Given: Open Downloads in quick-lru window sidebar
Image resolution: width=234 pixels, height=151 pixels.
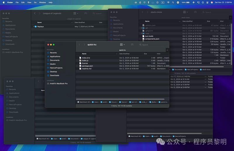Looking at the screenshot, I should click(x=54, y=75).
